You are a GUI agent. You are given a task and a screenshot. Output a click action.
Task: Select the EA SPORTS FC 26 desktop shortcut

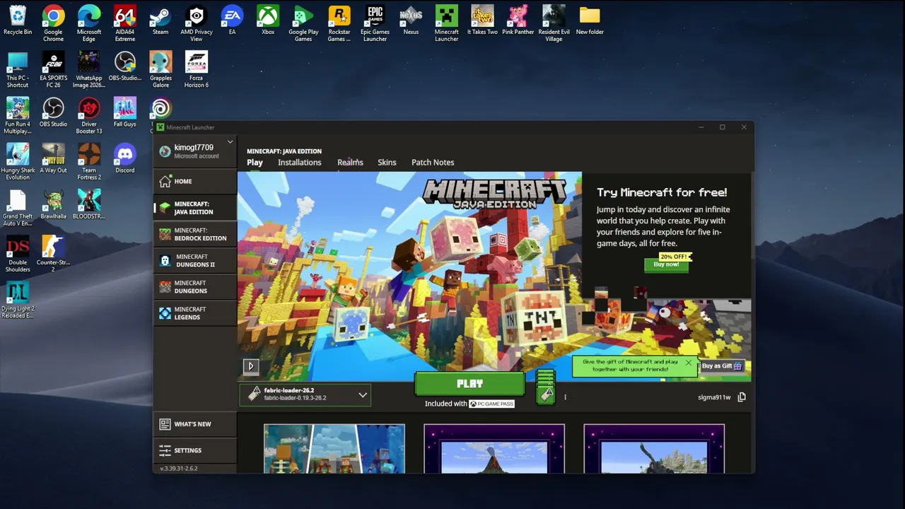click(x=53, y=70)
